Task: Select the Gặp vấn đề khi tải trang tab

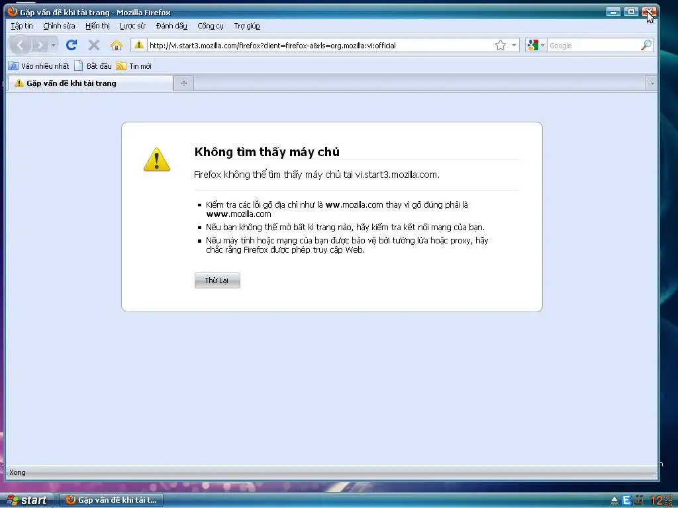Action: 90,83
